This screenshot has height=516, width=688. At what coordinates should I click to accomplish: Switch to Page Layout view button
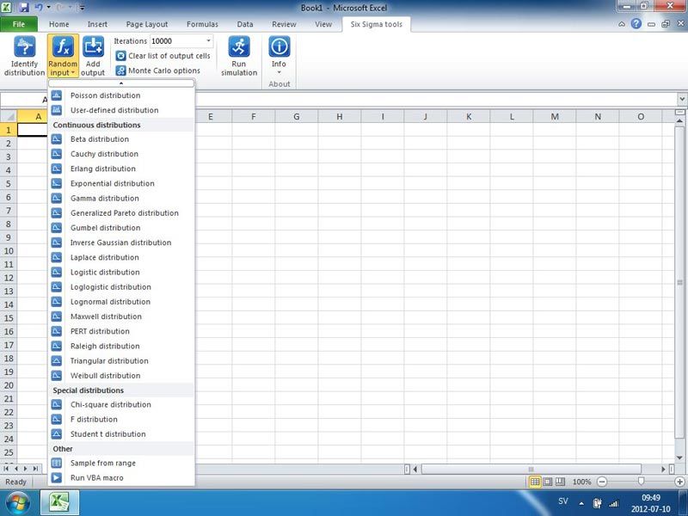click(x=548, y=482)
